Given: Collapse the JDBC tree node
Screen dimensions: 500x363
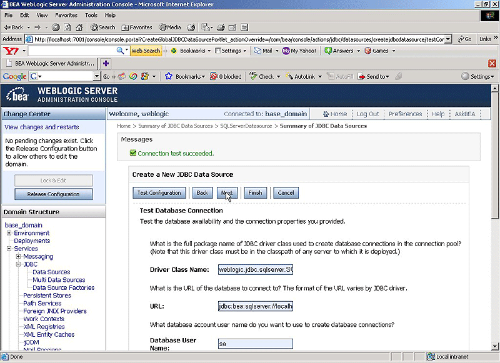Looking at the screenshot, I should coord(19,264).
